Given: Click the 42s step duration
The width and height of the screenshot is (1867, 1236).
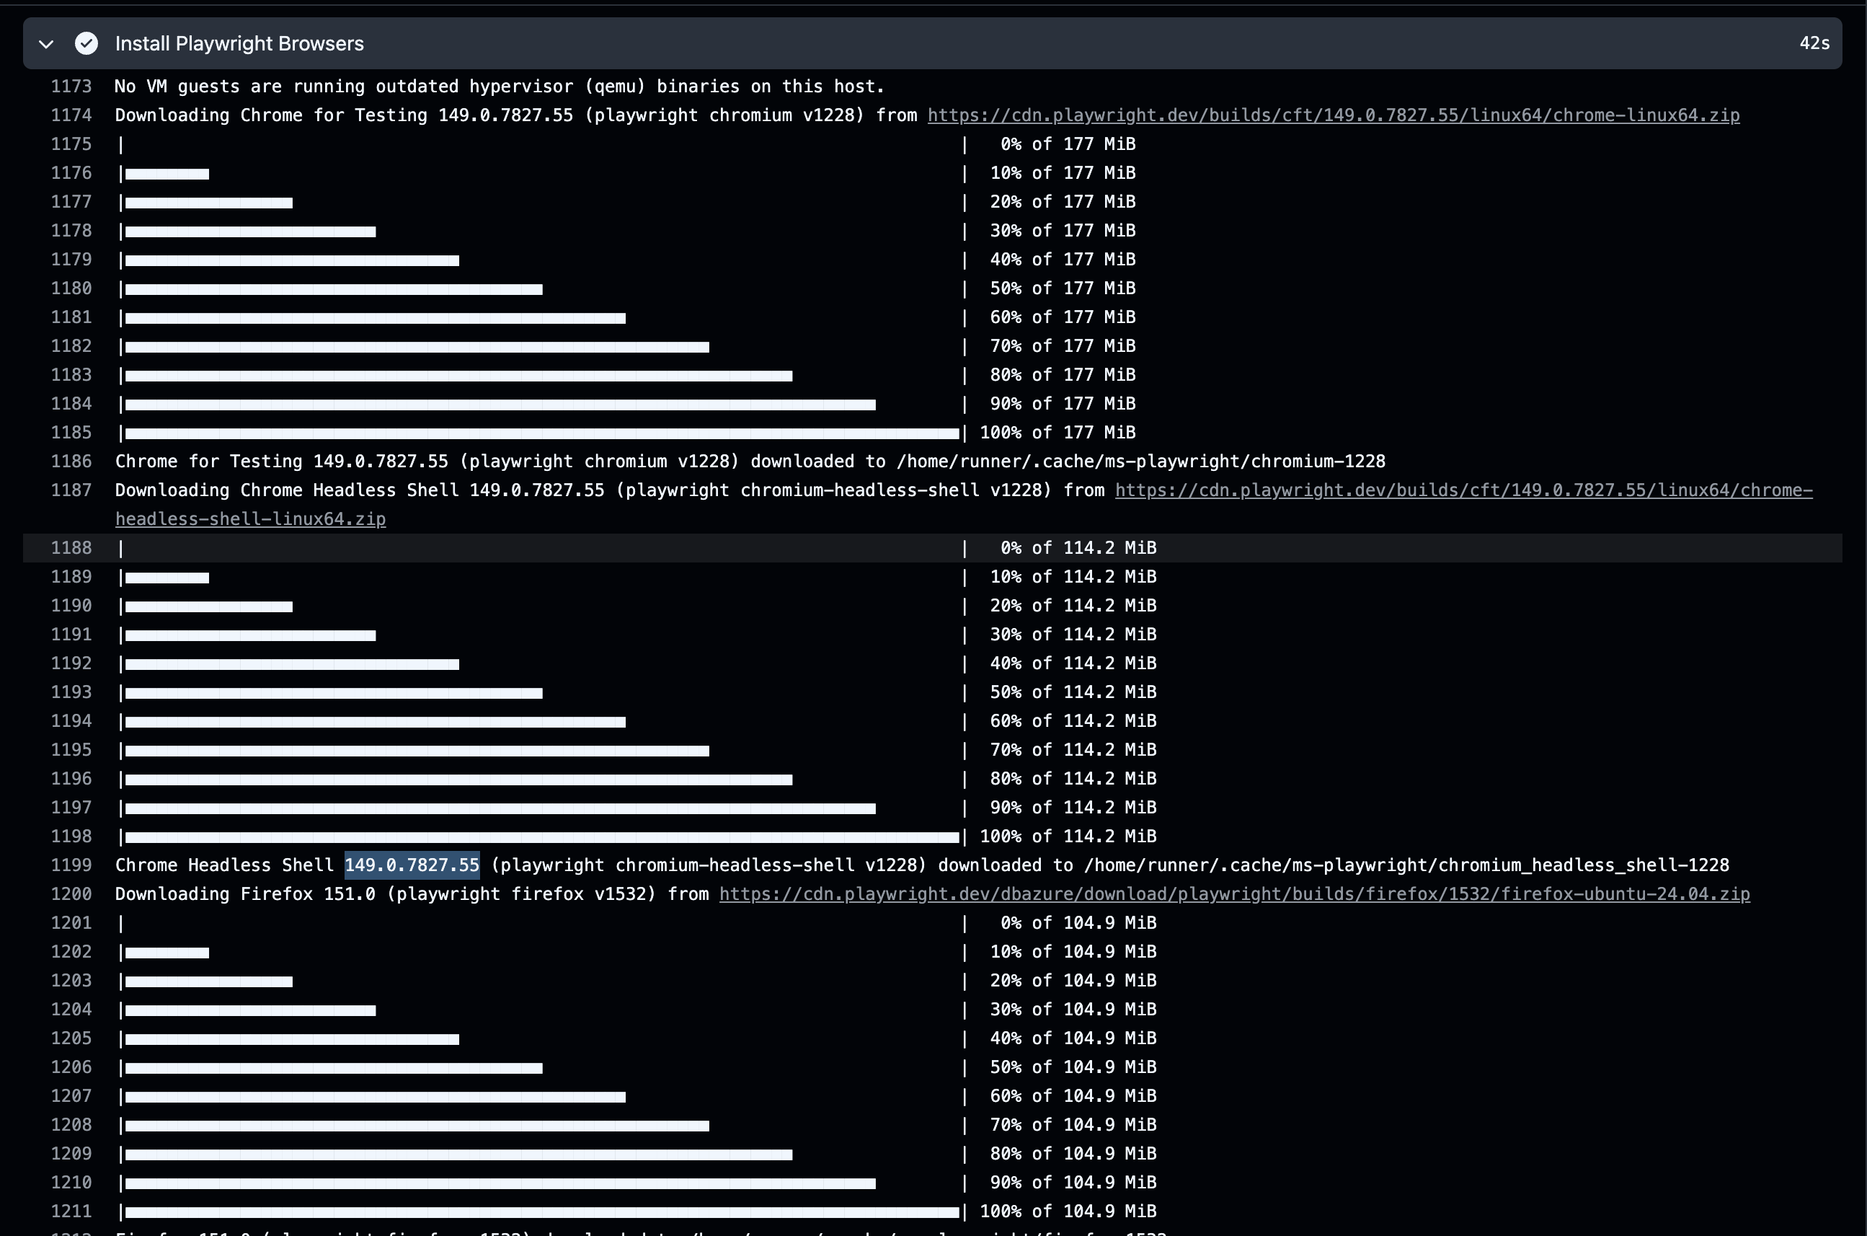Looking at the screenshot, I should click(1814, 43).
